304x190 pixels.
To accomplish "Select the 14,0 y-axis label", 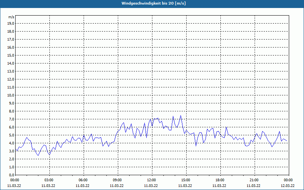I will pyautogui.click(x=11, y=63).
